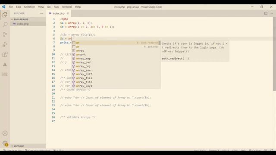Pick the array_sum suggestion
This screenshot has height=155, width=276.
click(116, 70)
